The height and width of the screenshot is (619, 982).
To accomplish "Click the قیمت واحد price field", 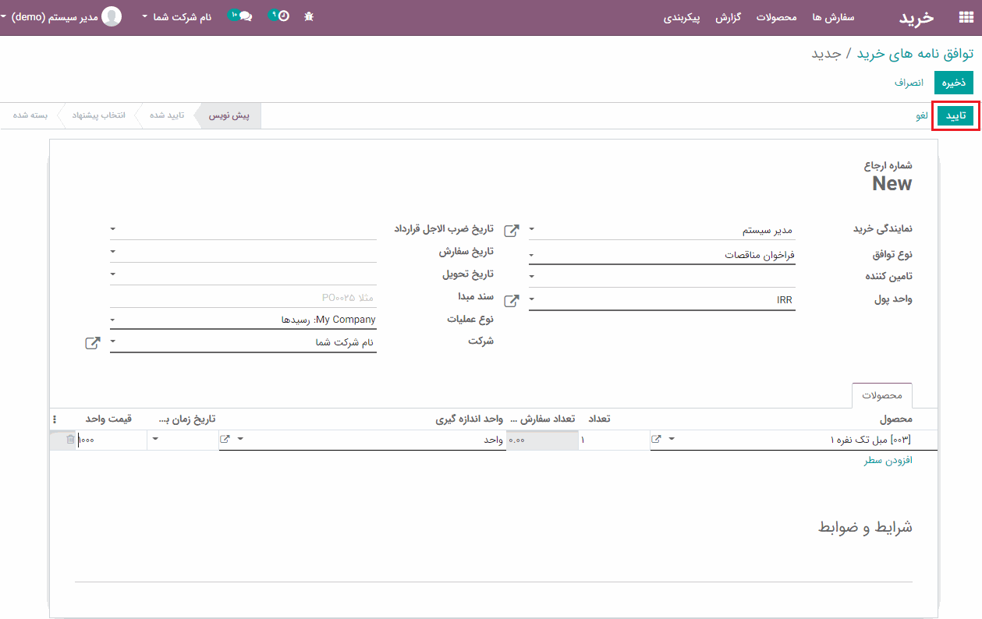I will coord(113,440).
